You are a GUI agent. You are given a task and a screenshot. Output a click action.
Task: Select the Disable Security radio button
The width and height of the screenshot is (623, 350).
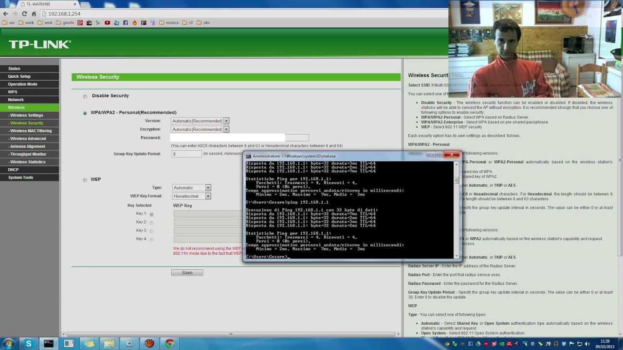(x=85, y=96)
